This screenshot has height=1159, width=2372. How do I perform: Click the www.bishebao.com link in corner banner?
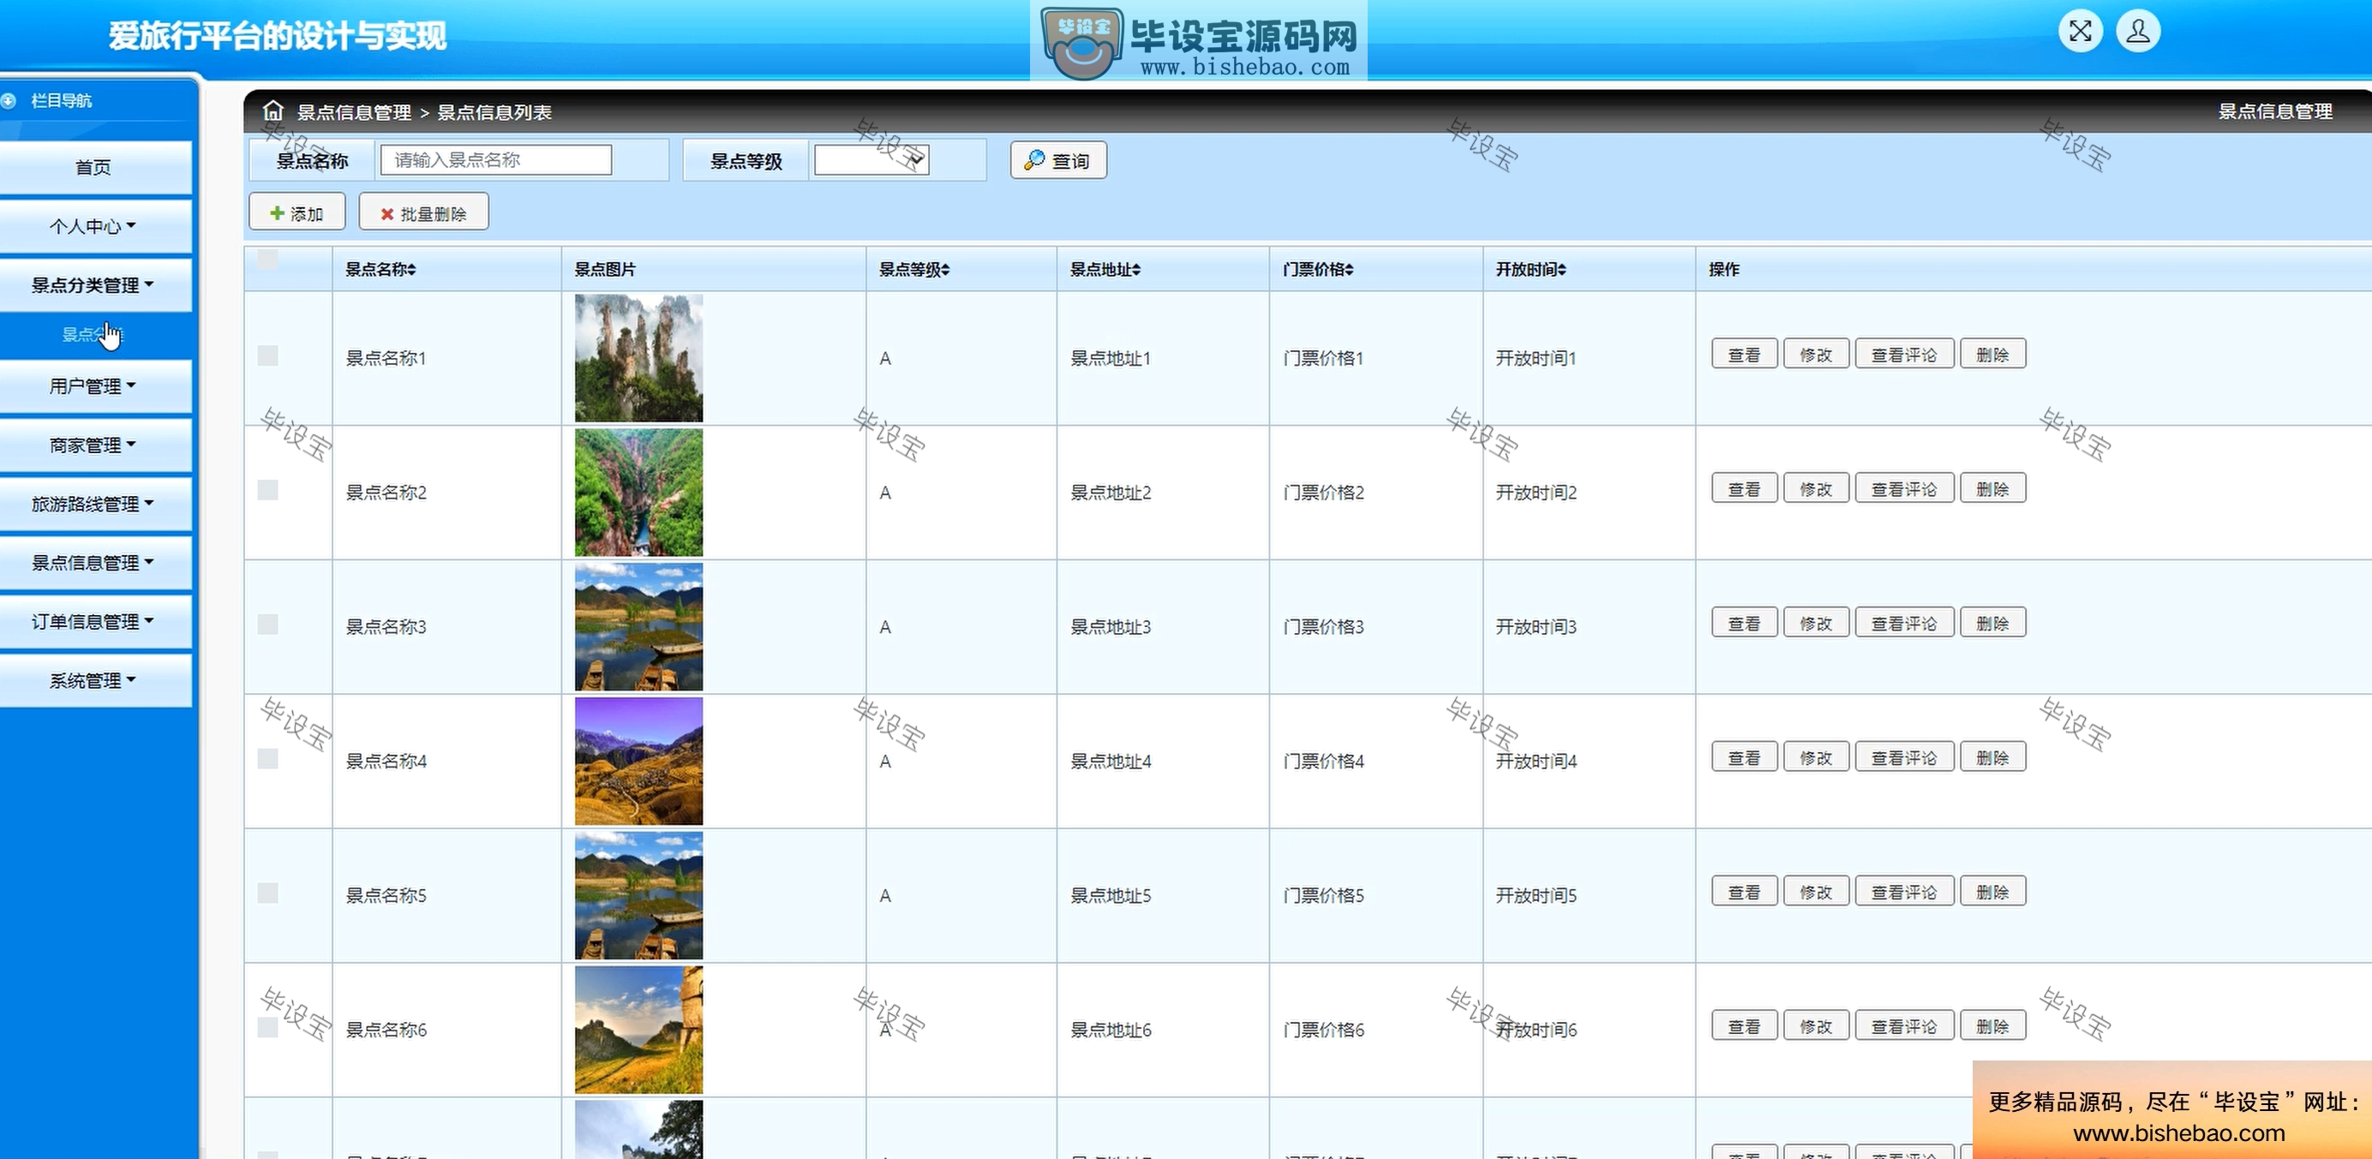point(2178,1133)
